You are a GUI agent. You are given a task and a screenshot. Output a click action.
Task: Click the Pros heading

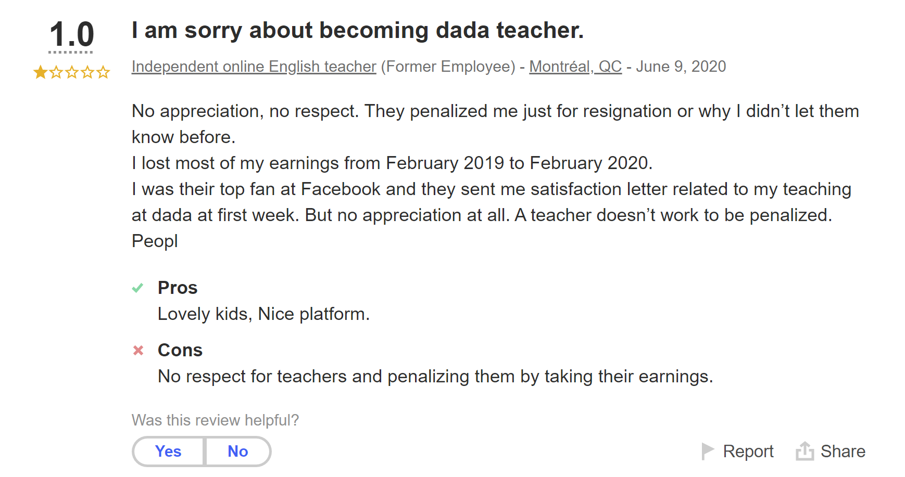pyautogui.click(x=178, y=288)
